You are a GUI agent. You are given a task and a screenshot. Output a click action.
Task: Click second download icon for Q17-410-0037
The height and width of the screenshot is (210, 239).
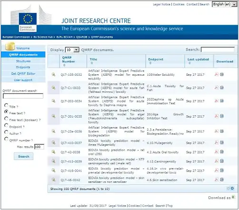pyautogui.click(x=222, y=142)
